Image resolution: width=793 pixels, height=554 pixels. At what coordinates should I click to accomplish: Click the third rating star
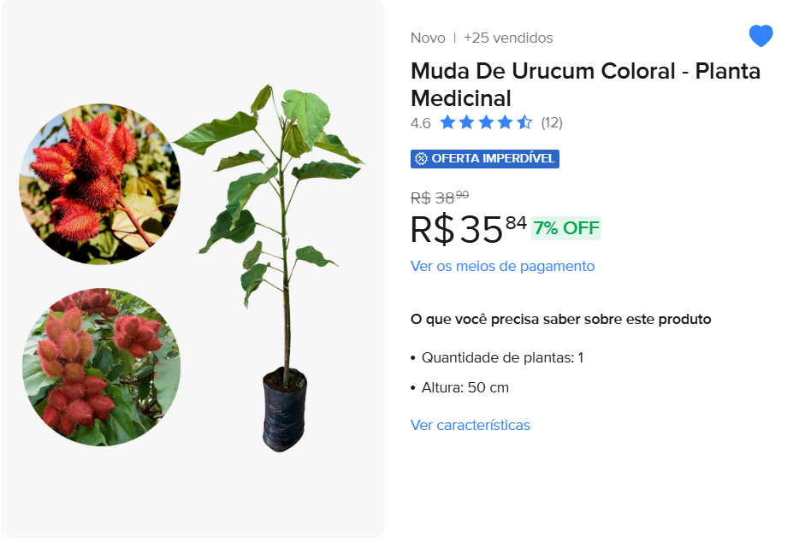486,122
